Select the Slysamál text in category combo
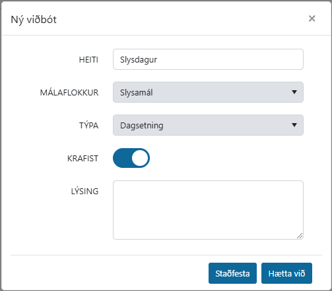This screenshot has height=291, width=332. click(137, 92)
